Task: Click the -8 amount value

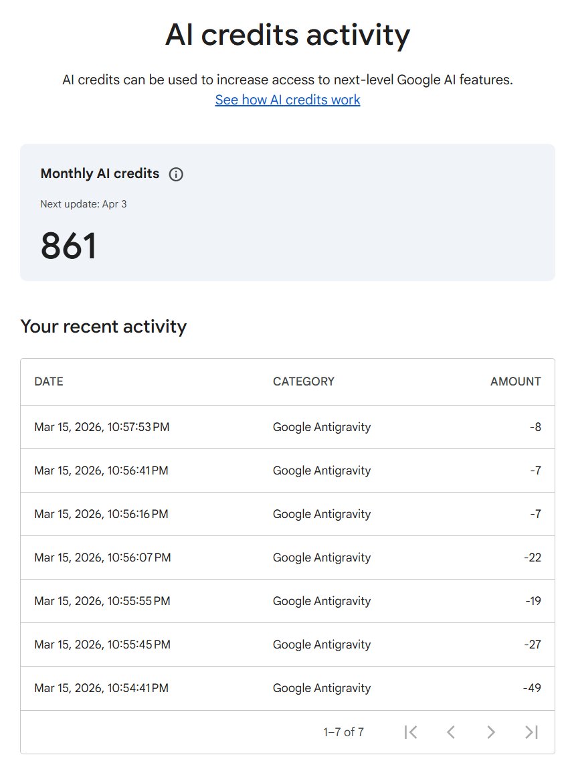Action: [x=535, y=427]
